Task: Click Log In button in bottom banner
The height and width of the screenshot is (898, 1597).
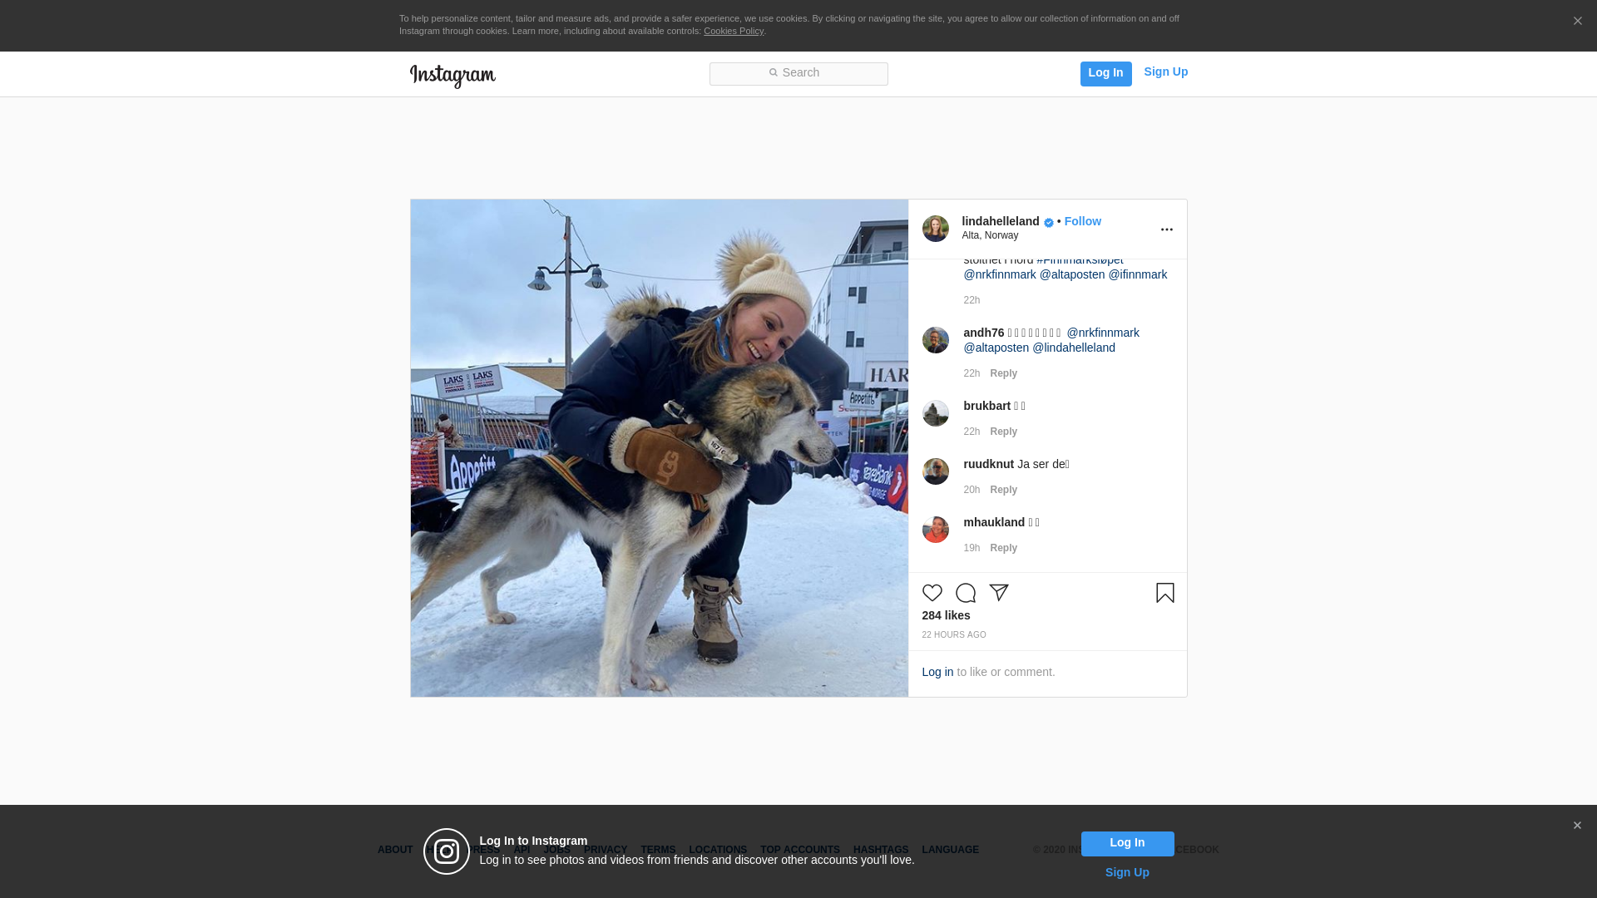Action: click(1127, 843)
